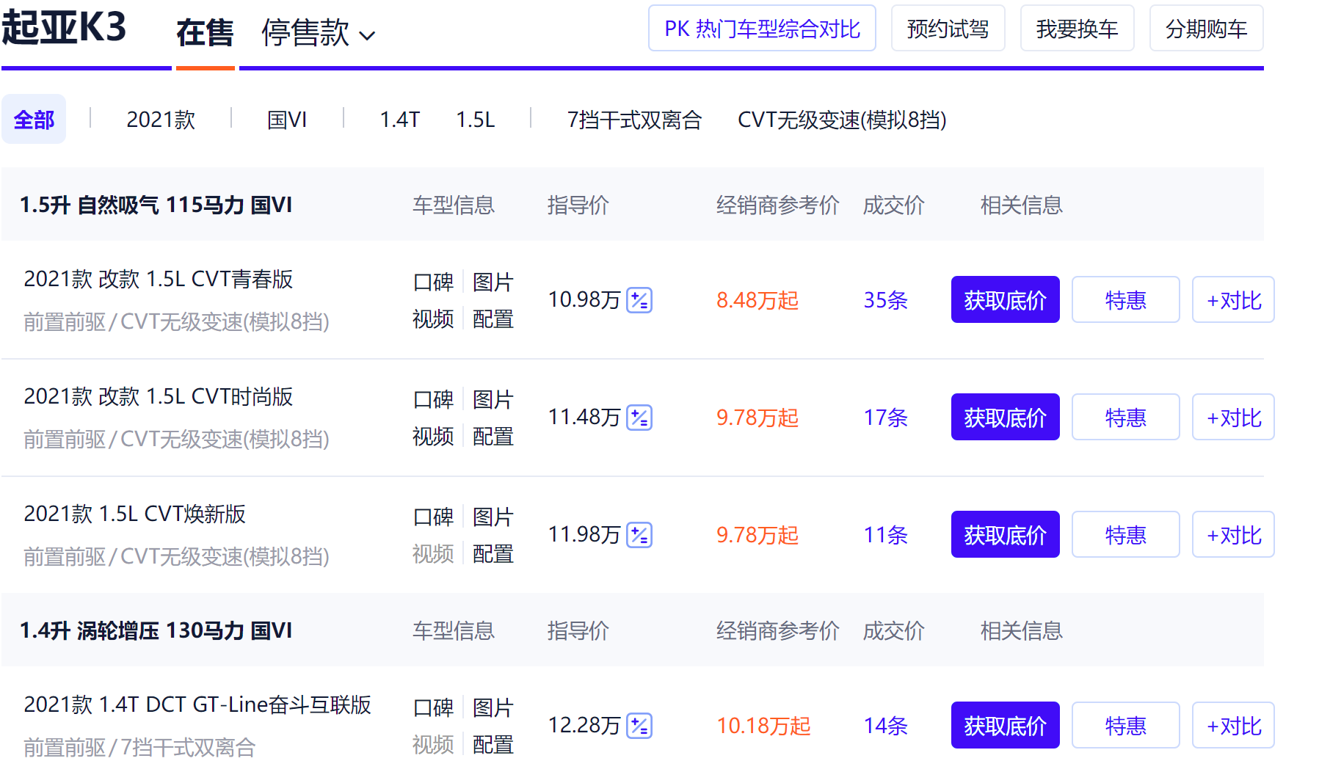
Task: Filter by 2021款
Action: (161, 119)
